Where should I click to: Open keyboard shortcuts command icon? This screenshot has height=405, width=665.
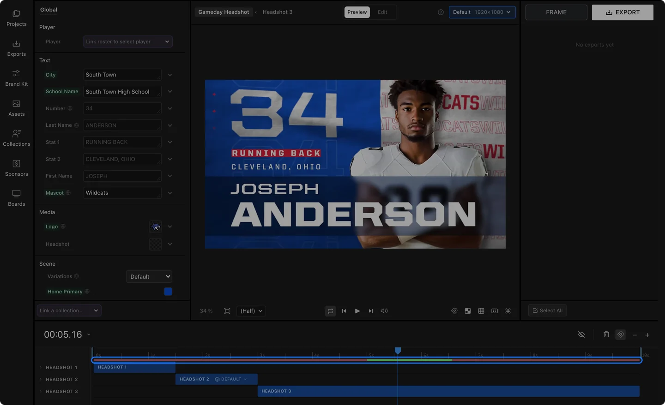(x=508, y=311)
